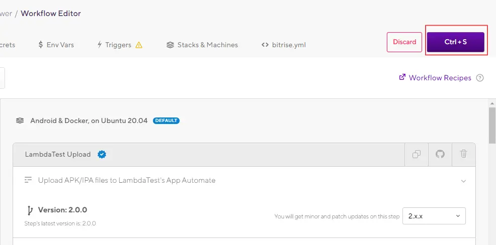Select the bitrise.yml tab
Screen dimensions: 496x245
click(284, 45)
